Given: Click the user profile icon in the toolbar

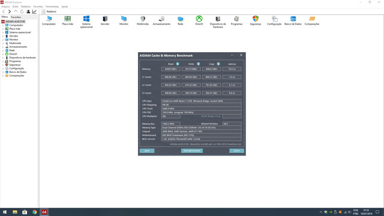Looking at the screenshot, I should 28,11.
